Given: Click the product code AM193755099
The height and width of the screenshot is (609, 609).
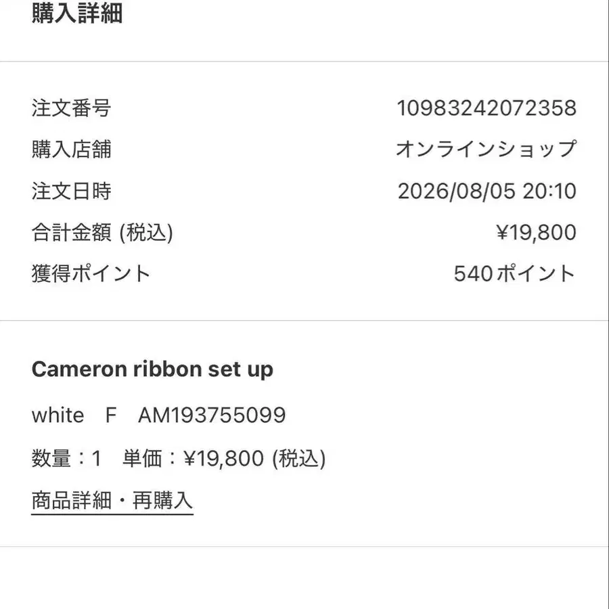Looking at the screenshot, I should coord(212,415).
